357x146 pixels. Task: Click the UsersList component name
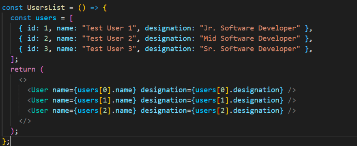[x=46, y=8]
